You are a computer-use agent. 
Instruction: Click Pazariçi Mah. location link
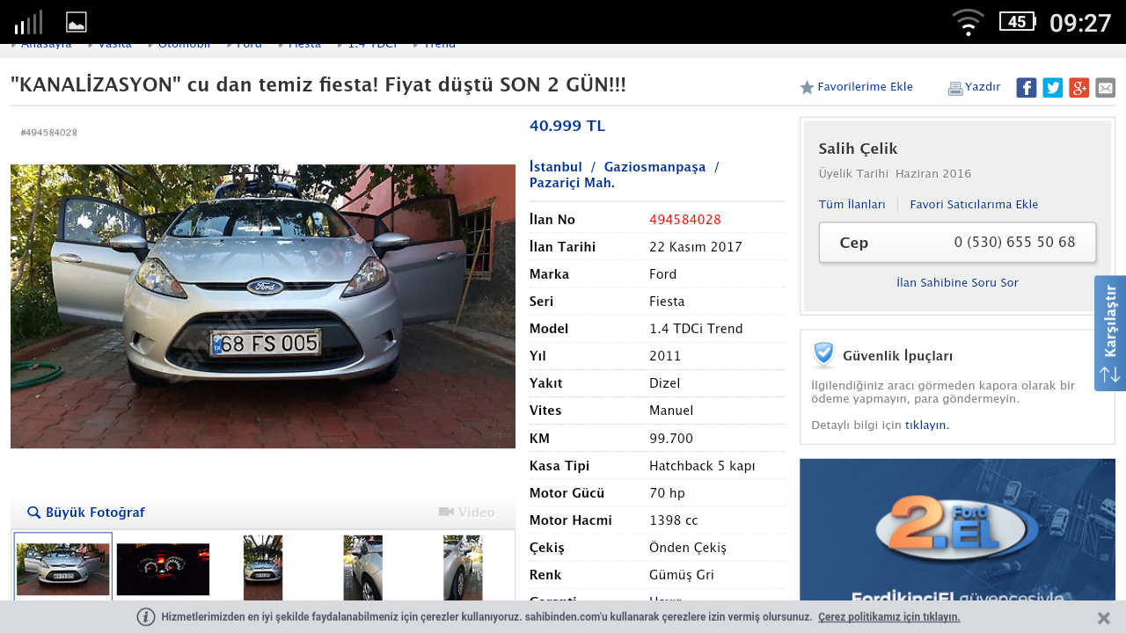(572, 183)
